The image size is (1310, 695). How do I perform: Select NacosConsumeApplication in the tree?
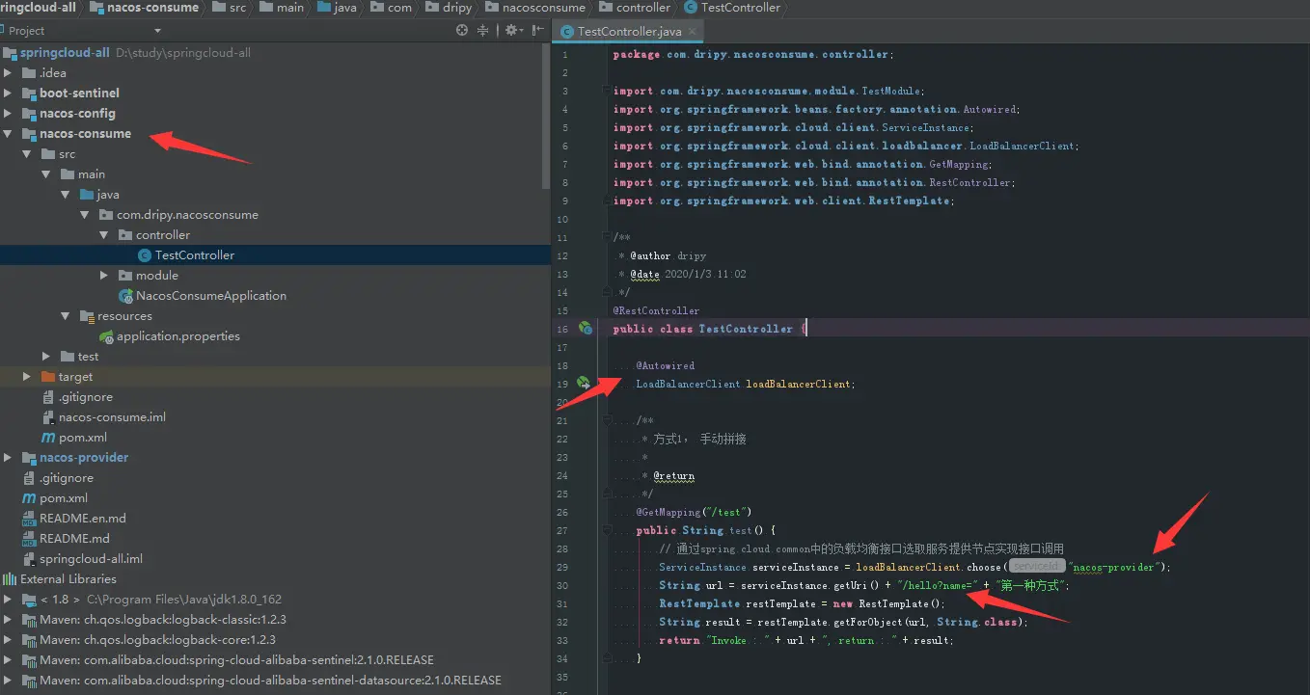tap(211, 296)
